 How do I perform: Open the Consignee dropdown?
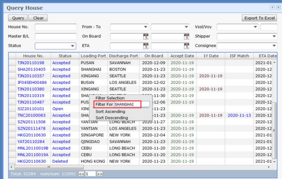[x=274, y=46]
